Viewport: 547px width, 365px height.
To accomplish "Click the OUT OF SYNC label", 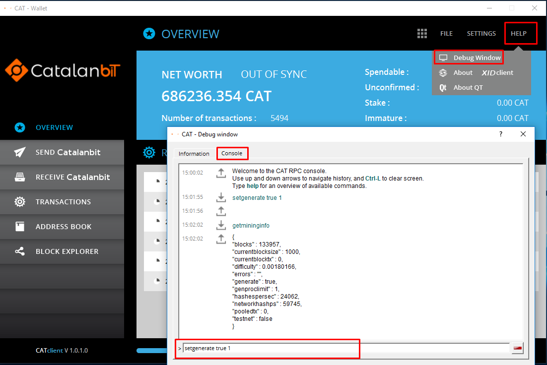I will coord(274,74).
